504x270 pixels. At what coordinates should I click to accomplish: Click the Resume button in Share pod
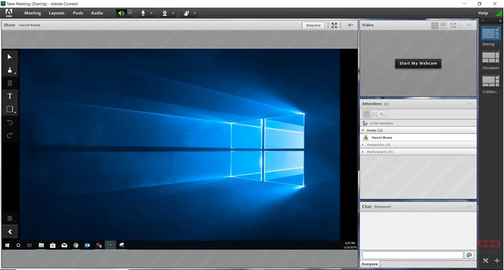[313, 25]
